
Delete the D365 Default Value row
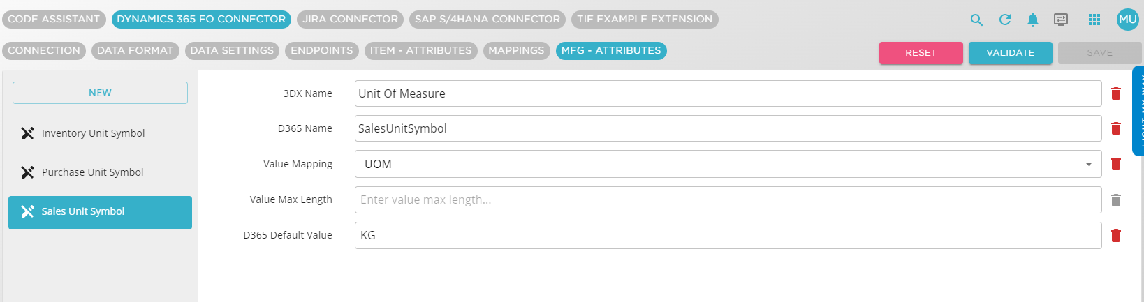tap(1116, 236)
